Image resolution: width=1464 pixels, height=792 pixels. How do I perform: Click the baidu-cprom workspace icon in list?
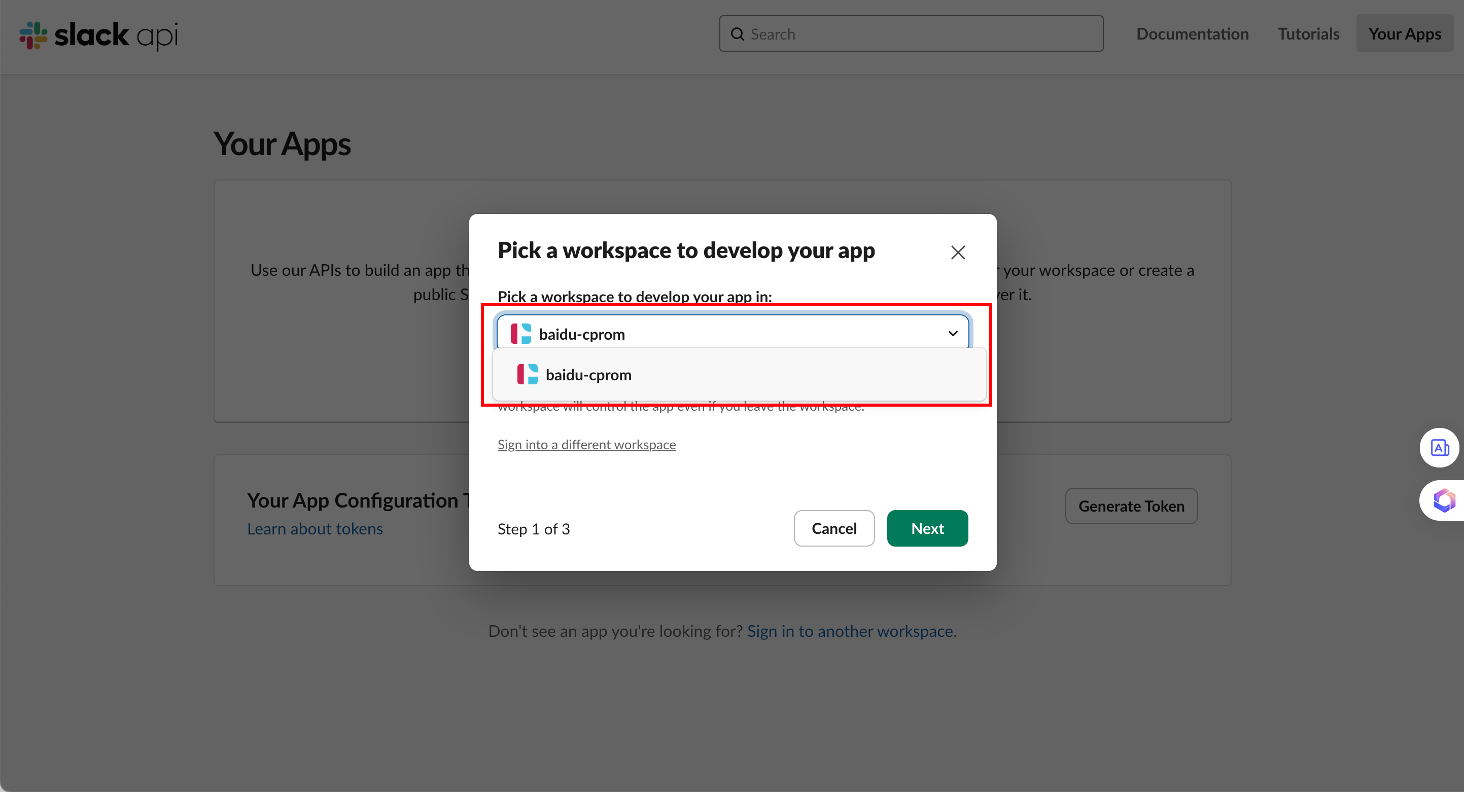527,374
